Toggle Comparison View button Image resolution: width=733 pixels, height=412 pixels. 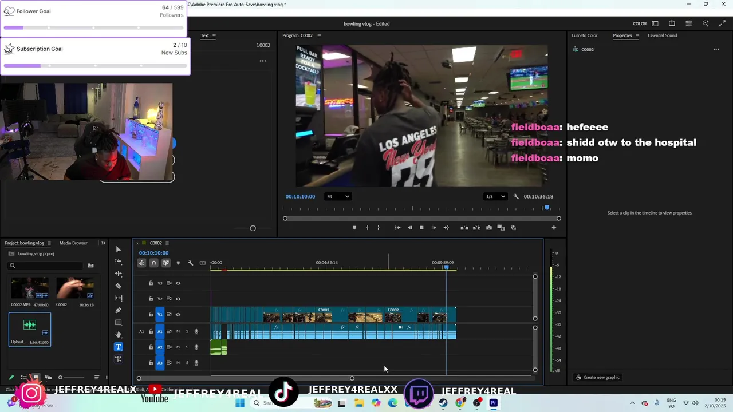coord(501,228)
